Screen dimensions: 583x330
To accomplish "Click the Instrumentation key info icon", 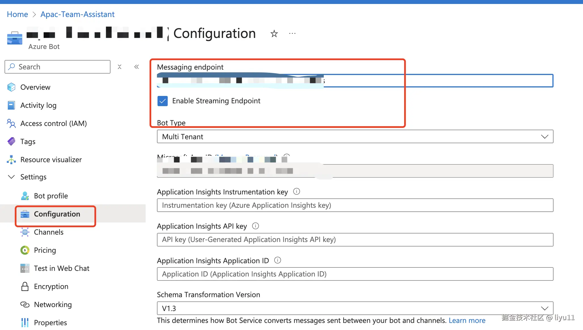I will (x=296, y=192).
